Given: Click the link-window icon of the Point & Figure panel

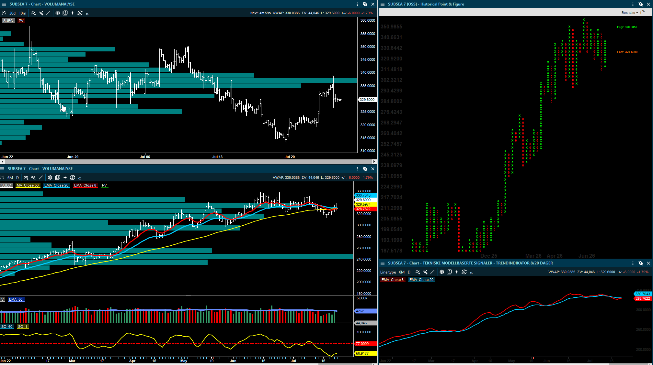Looking at the screenshot, I should coord(641,4).
